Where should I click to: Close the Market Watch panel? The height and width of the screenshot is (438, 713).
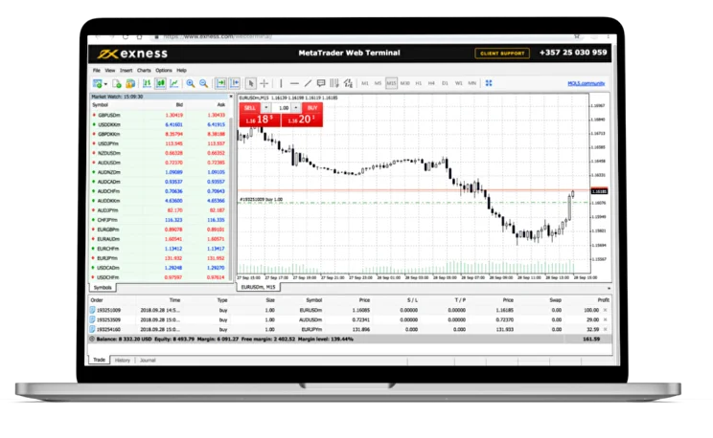tap(231, 97)
